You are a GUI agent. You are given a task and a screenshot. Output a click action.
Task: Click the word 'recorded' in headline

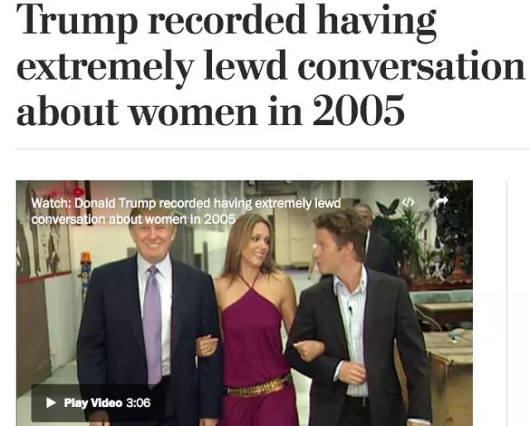pyautogui.click(x=226, y=20)
